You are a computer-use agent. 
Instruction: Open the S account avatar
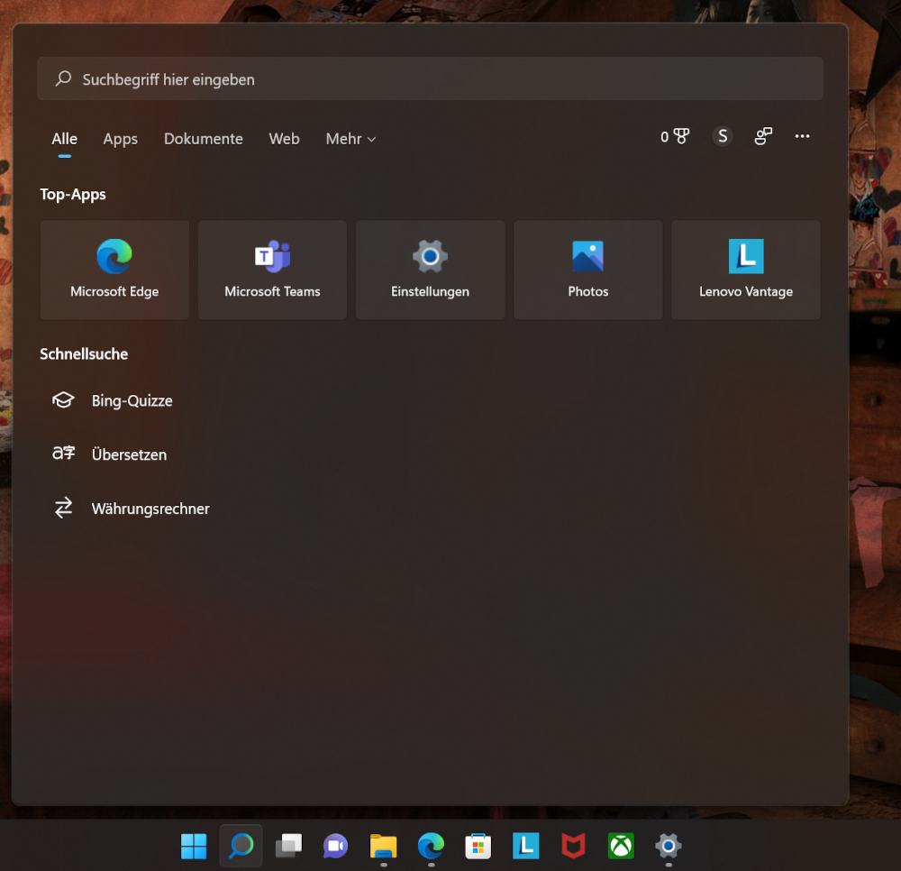[723, 136]
